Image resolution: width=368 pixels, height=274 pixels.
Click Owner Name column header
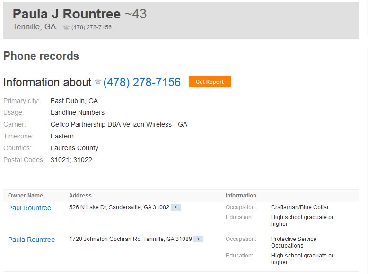26,196
